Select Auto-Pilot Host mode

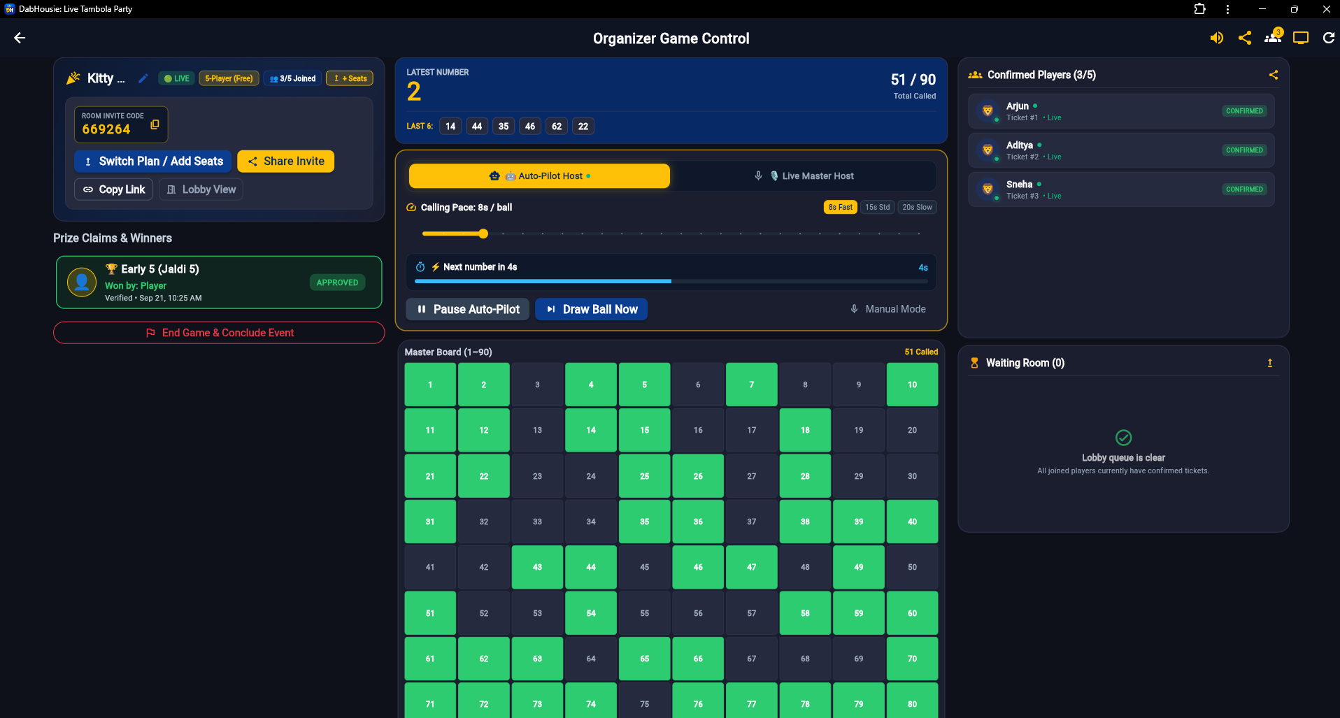pyautogui.click(x=539, y=176)
